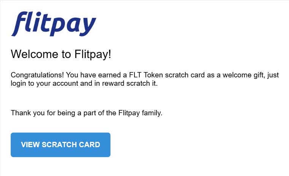Screen dimensions: 289x176
Task: Click 'login to your account' text
Action: 44,83
